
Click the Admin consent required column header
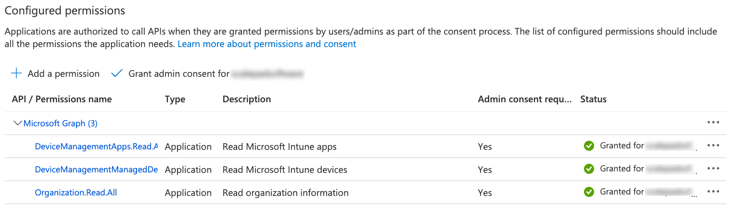pyautogui.click(x=524, y=99)
